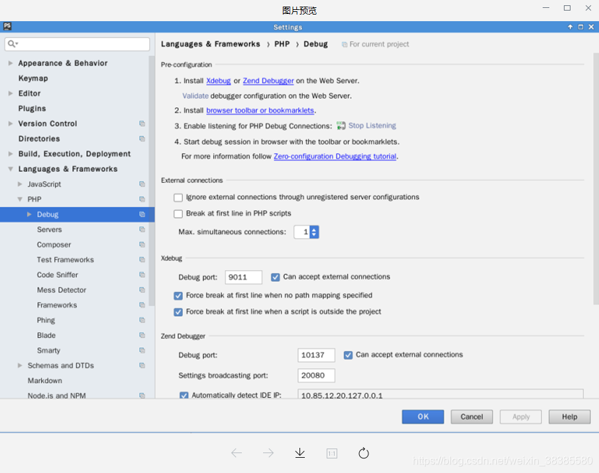The image size is (599, 473).
Task: Click the next image arrow in the preview toolbar
Action: point(268,452)
